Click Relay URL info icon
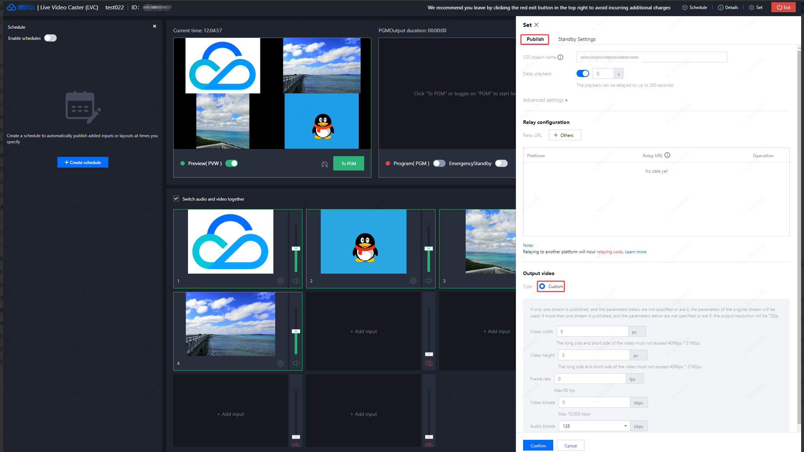 coord(667,155)
